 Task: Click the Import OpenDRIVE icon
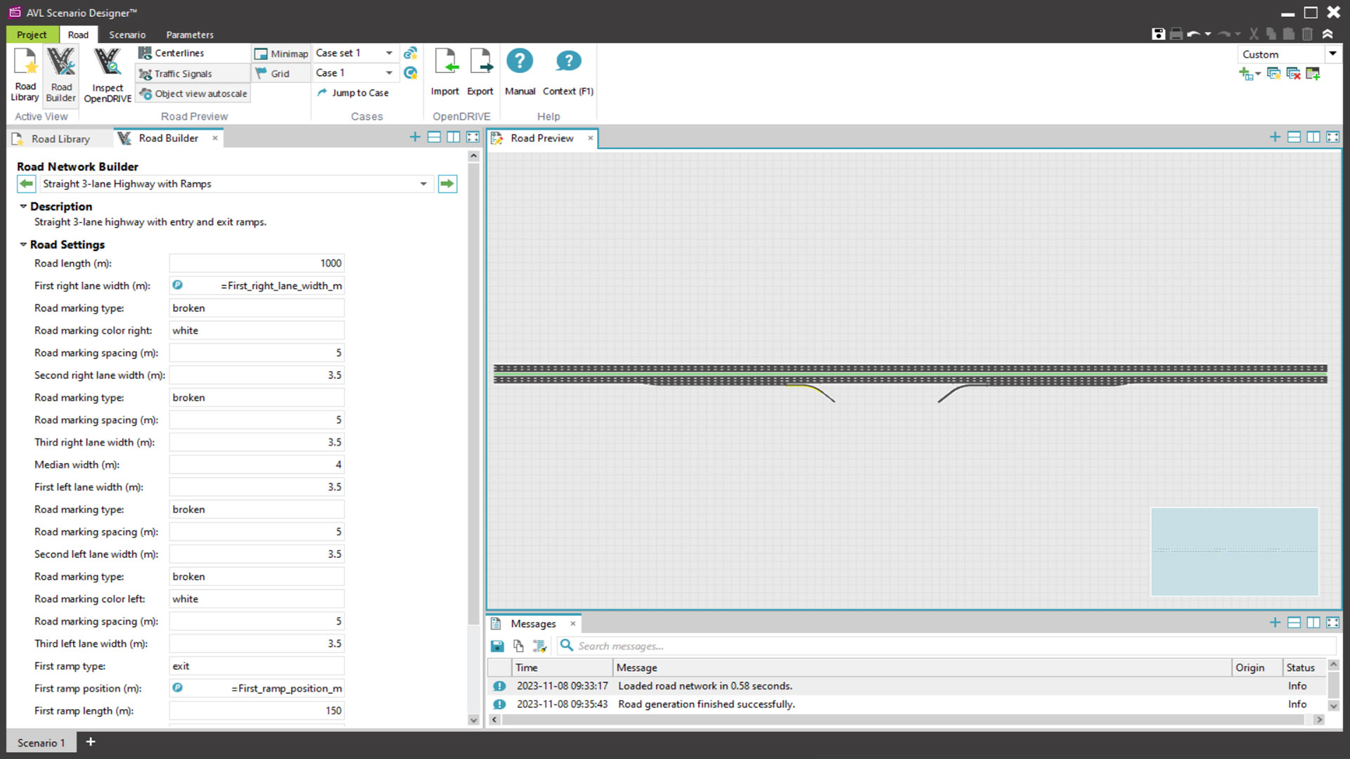pyautogui.click(x=445, y=72)
